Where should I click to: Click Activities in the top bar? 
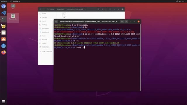[4, 1]
